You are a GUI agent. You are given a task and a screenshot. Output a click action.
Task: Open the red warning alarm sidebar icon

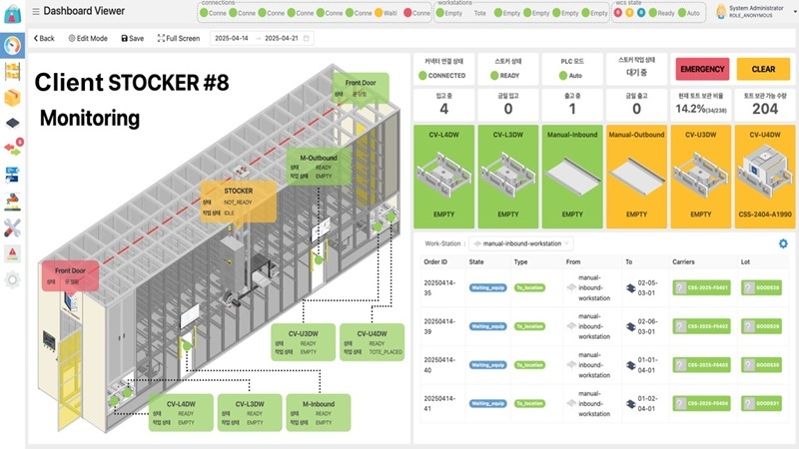point(12,253)
